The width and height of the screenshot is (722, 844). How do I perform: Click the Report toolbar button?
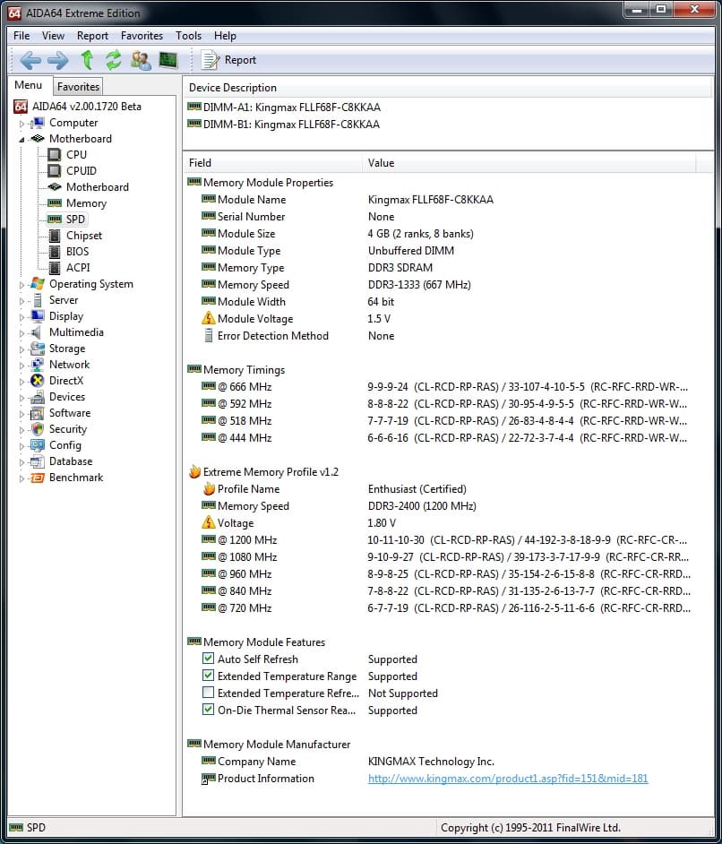[x=228, y=60]
